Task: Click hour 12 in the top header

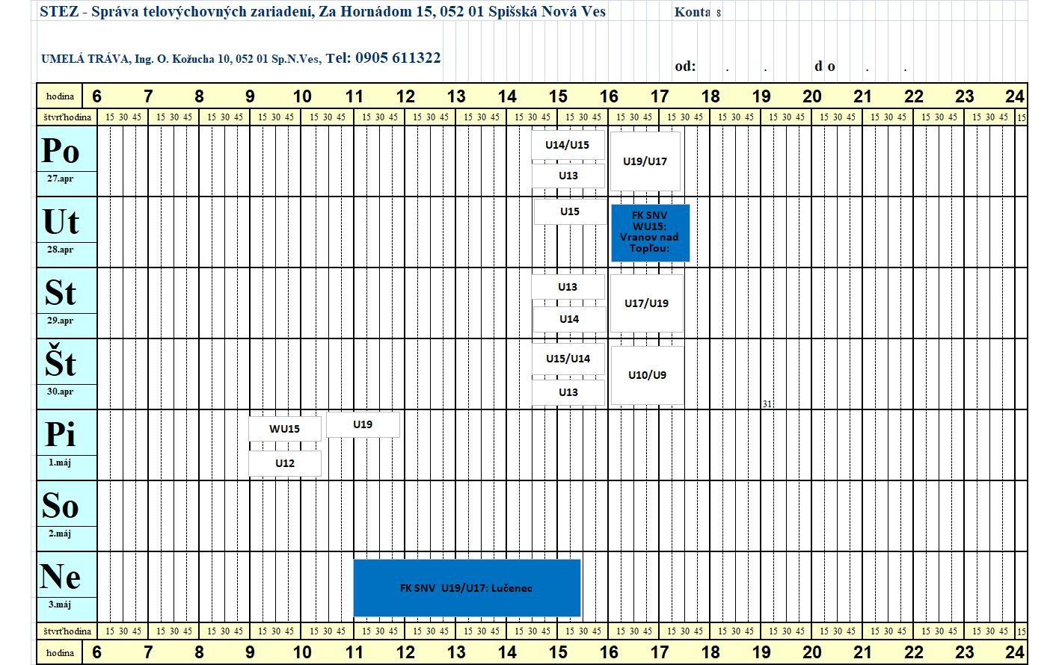Action: pos(405,96)
